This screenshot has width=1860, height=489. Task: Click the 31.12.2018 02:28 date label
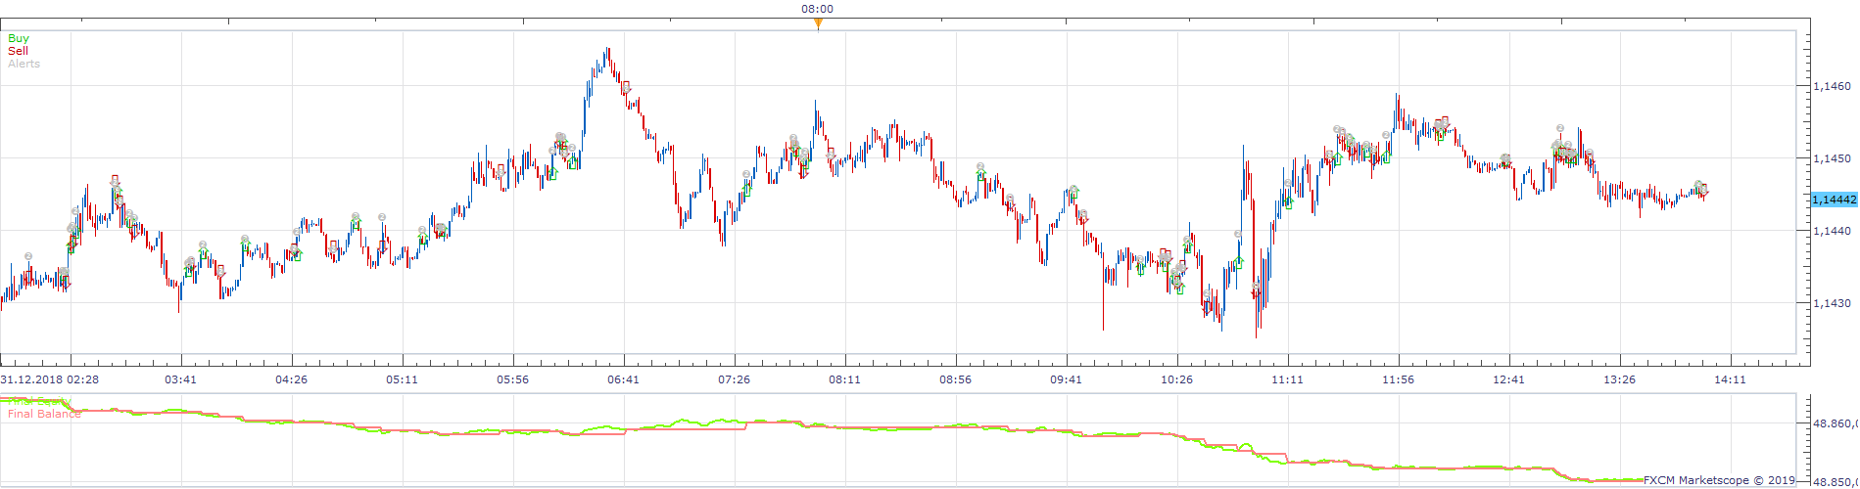pos(49,379)
